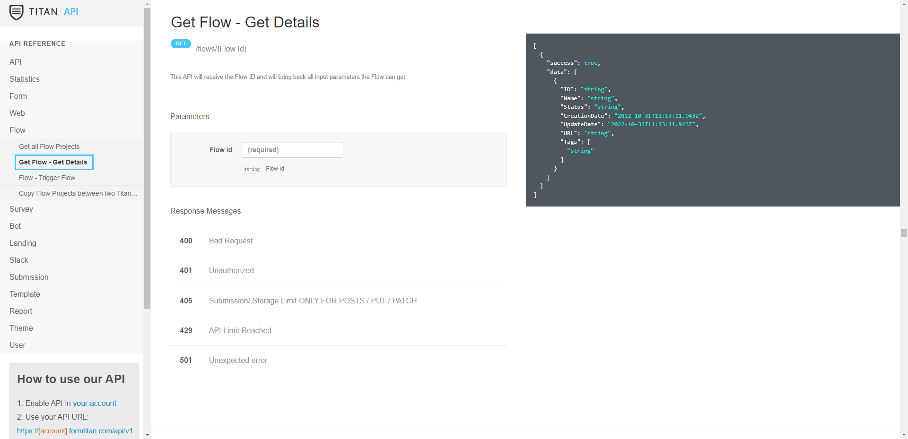Viewport: 908px width, 439px height.
Task: Open the Statistics section
Action: (24, 79)
